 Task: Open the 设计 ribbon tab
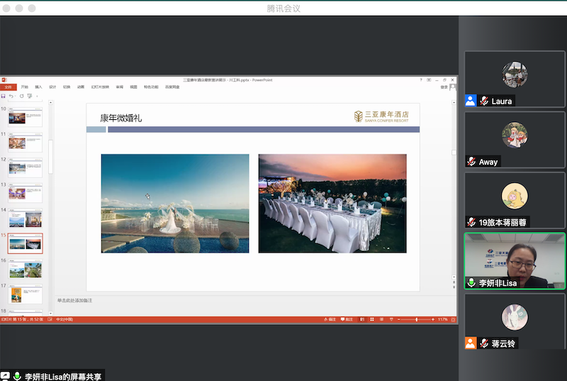coord(52,87)
